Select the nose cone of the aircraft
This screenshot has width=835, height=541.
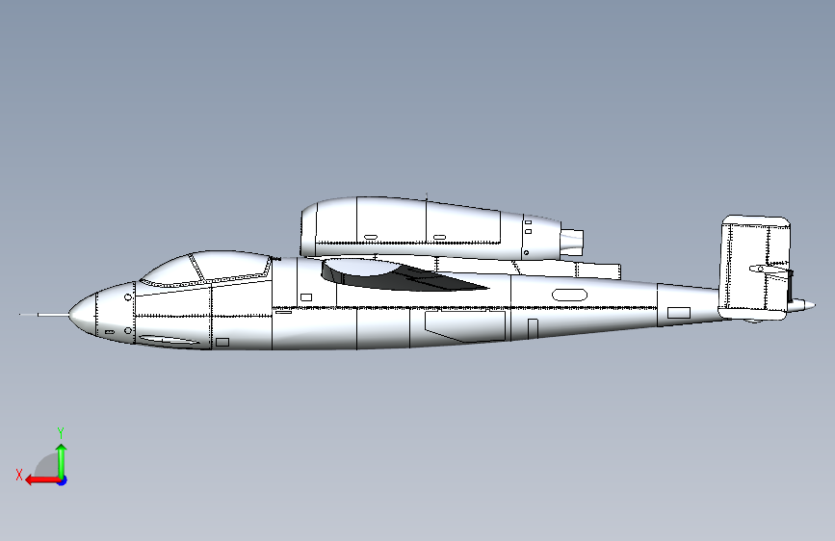coord(83,314)
